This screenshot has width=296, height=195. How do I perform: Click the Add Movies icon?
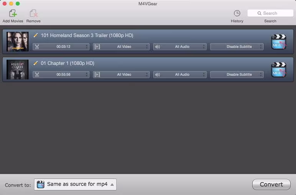(x=13, y=13)
